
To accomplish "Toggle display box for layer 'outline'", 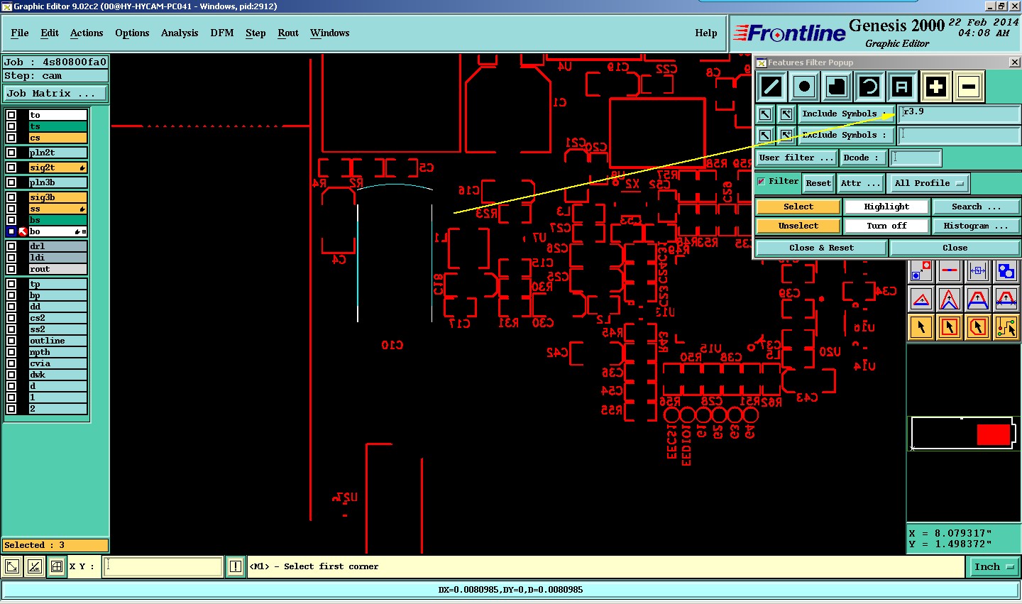I will pyautogui.click(x=11, y=341).
